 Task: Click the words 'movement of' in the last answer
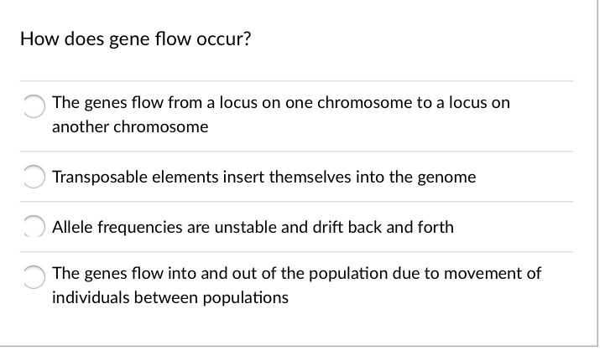[499, 273]
